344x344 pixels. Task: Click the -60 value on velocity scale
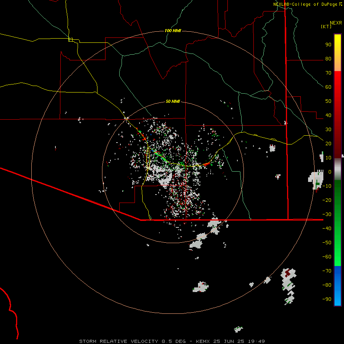(327, 257)
